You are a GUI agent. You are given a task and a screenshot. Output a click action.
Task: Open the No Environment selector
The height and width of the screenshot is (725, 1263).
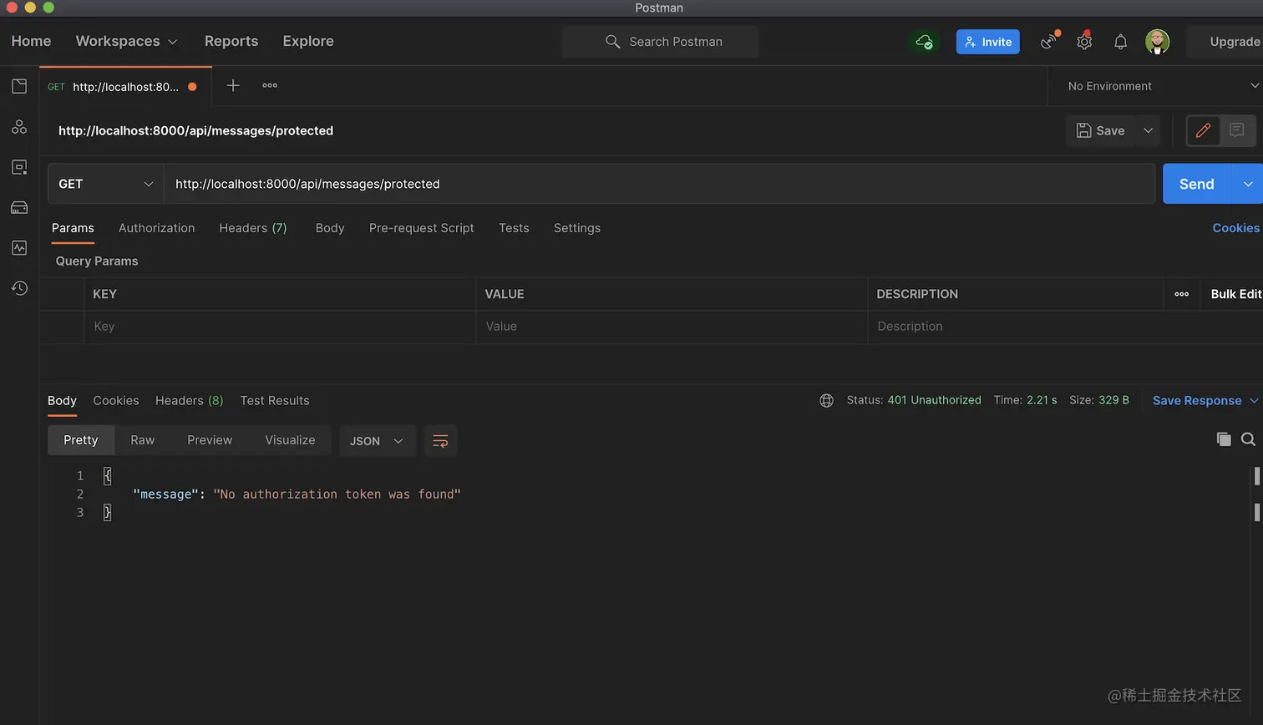tap(1163, 86)
